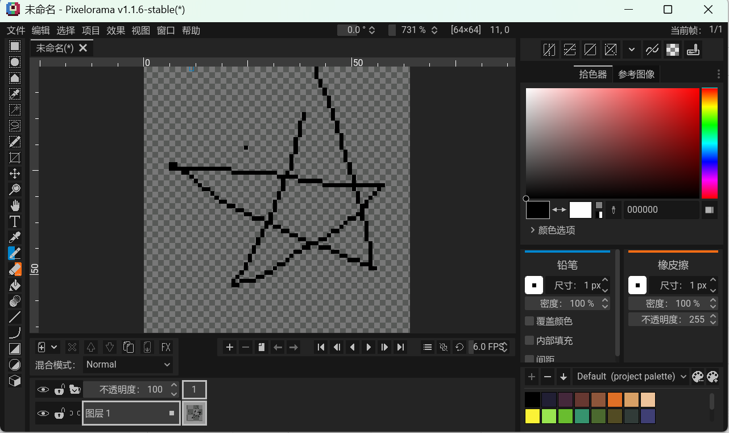Open the 效果 menu
Screen dimensions: 729x433
click(116, 30)
